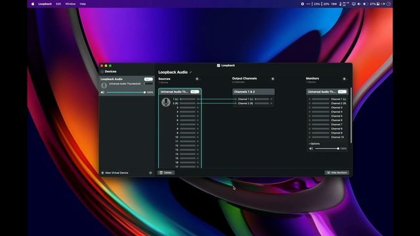Add an output channel with the plus button
Image resolution: width=420 pixels, height=236 pixels.
coord(273,79)
